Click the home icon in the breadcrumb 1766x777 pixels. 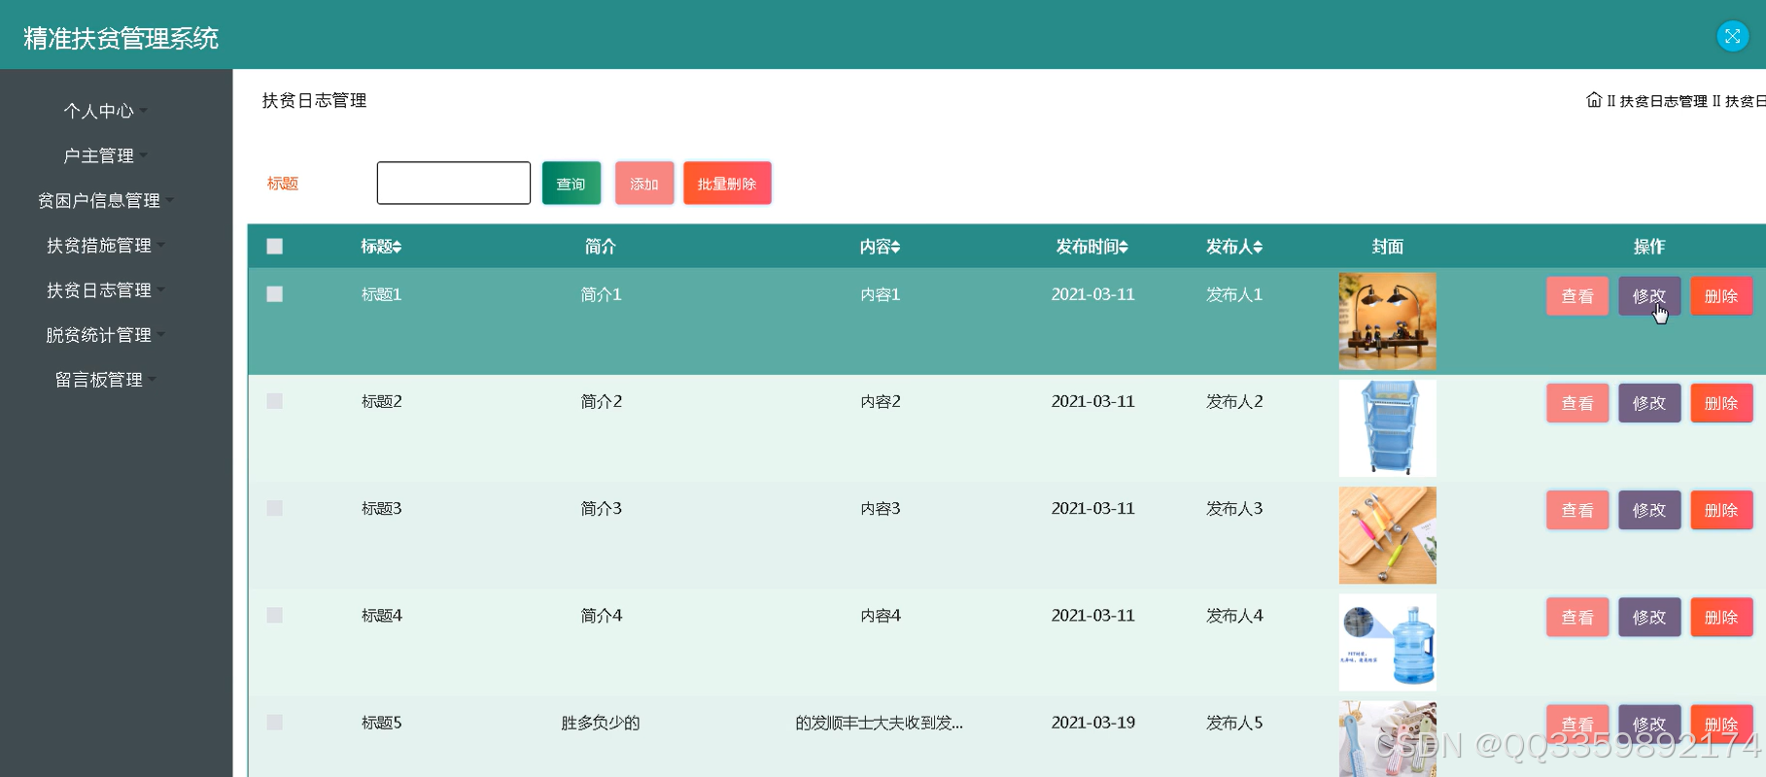pyautogui.click(x=1594, y=100)
